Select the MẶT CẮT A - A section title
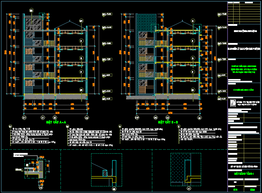262x193 pixels. tap(56, 122)
